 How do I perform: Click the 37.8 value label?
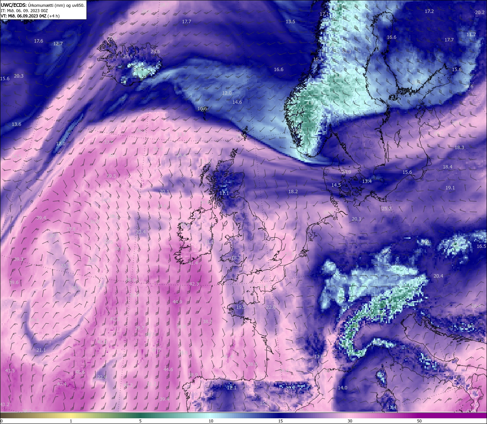(71, 229)
